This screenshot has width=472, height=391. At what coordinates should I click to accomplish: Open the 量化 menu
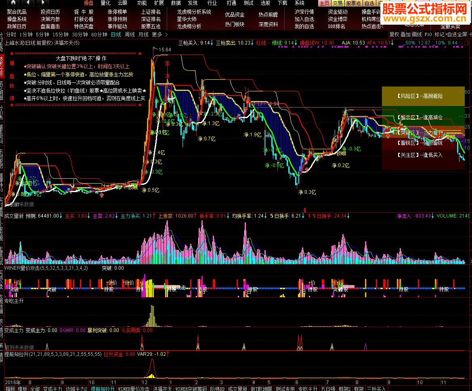coord(106,3)
